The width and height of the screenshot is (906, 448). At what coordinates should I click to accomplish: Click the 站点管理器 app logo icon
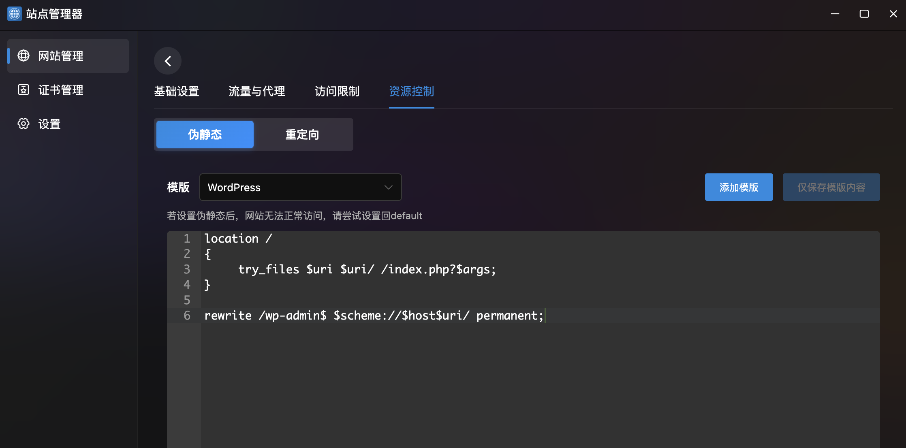pos(15,14)
